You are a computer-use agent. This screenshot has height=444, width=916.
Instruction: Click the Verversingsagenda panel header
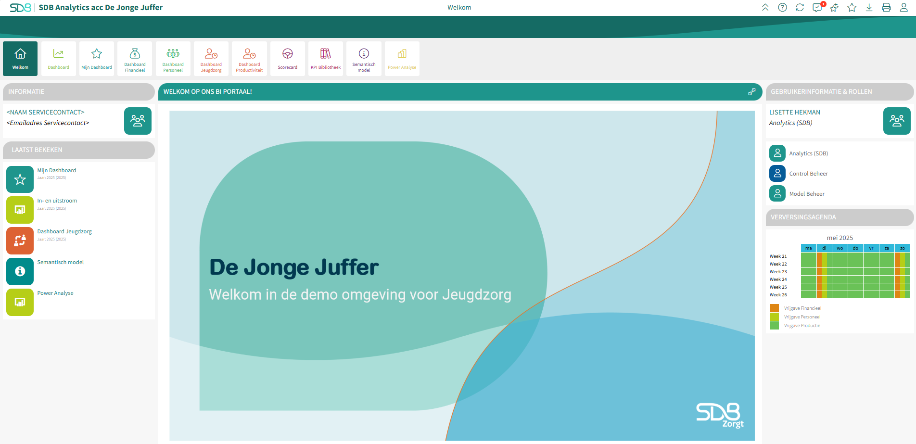[x=840, y=217]
